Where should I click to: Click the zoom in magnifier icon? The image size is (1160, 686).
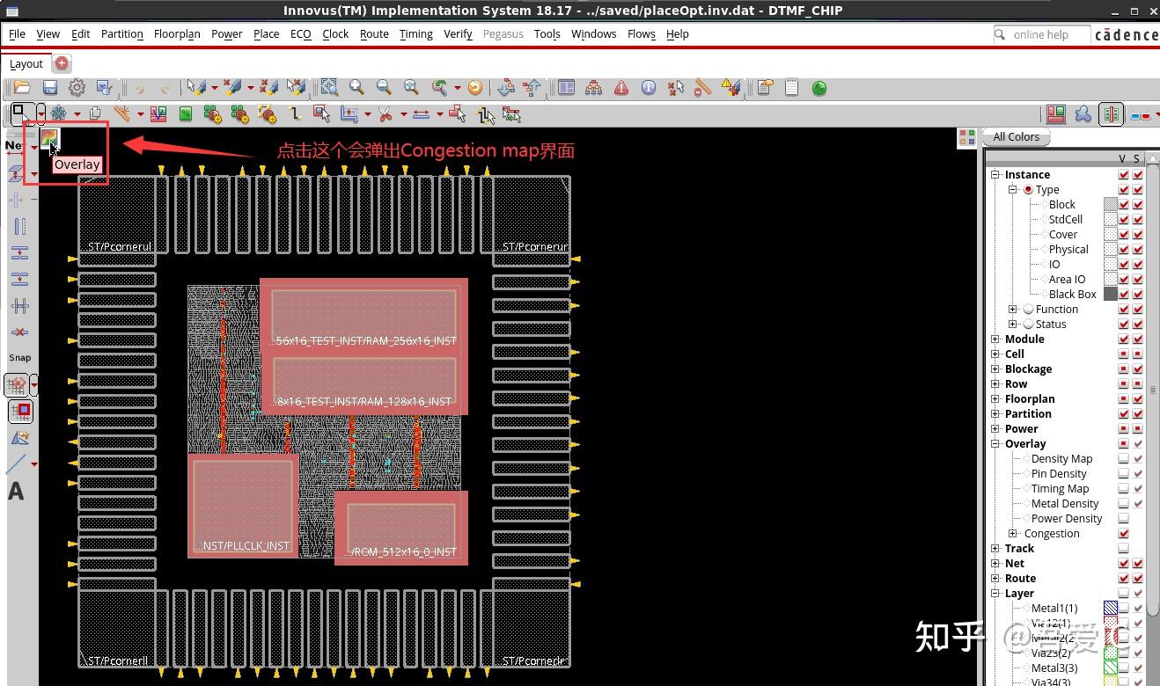click(x=356, y=88)
